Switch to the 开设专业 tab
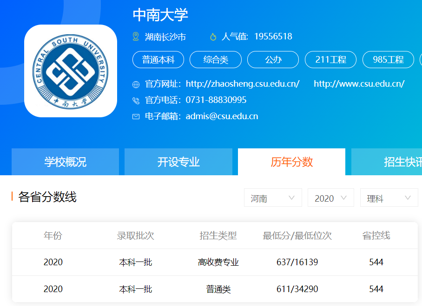 point(178,161)
